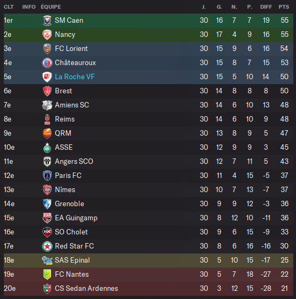Select the FC Nantes yellow crest
This screenshot has width=296, height=299.
point(47,275)
